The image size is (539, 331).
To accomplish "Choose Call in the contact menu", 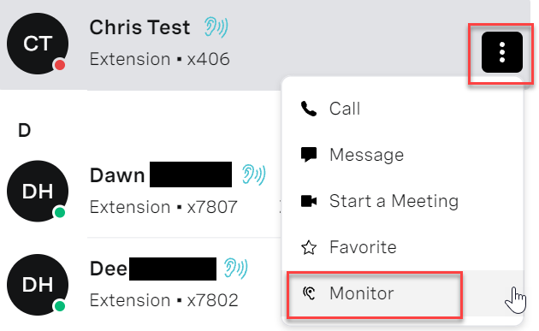I will pos(403,109).
